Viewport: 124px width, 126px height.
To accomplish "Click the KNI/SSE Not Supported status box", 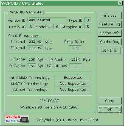I will pyautogui.click(x=73, y=83).
